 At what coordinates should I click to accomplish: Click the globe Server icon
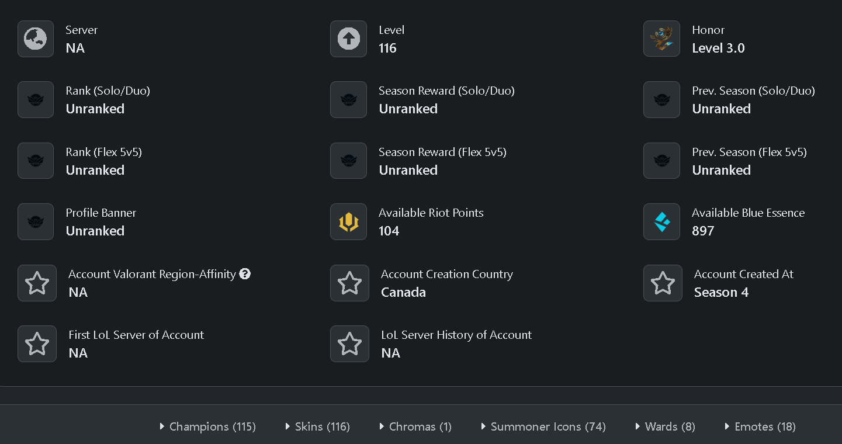pyautogui.click(x=36, y=39)
